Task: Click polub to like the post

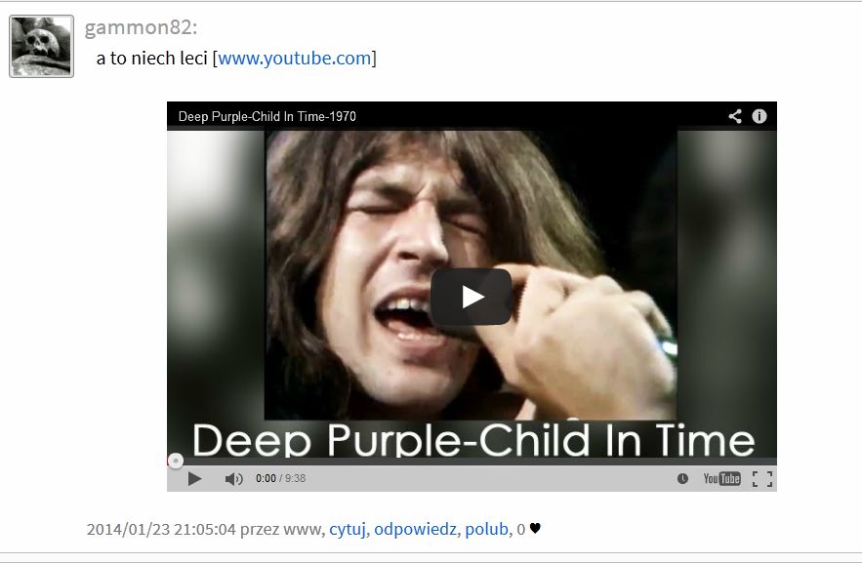Action: point(486,529)
